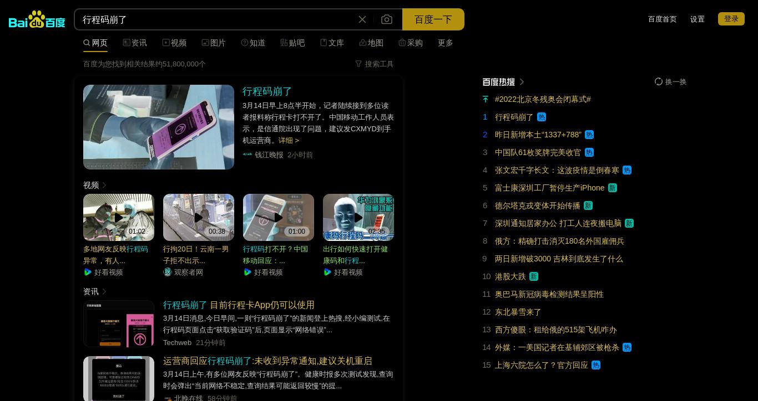The image size is (758, 401).
Task: Open the top result title 行程码崩了
Action: 267,91
